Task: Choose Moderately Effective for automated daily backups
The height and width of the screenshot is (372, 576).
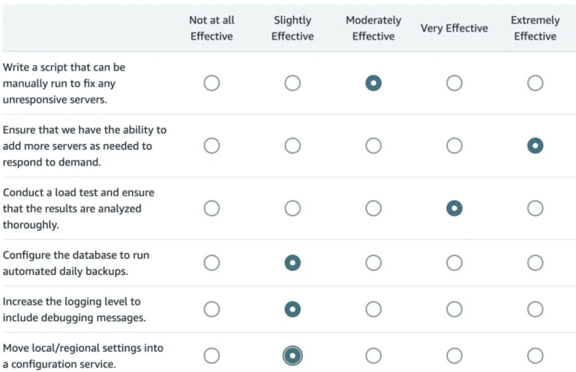Action: click(x=373, y=263)
